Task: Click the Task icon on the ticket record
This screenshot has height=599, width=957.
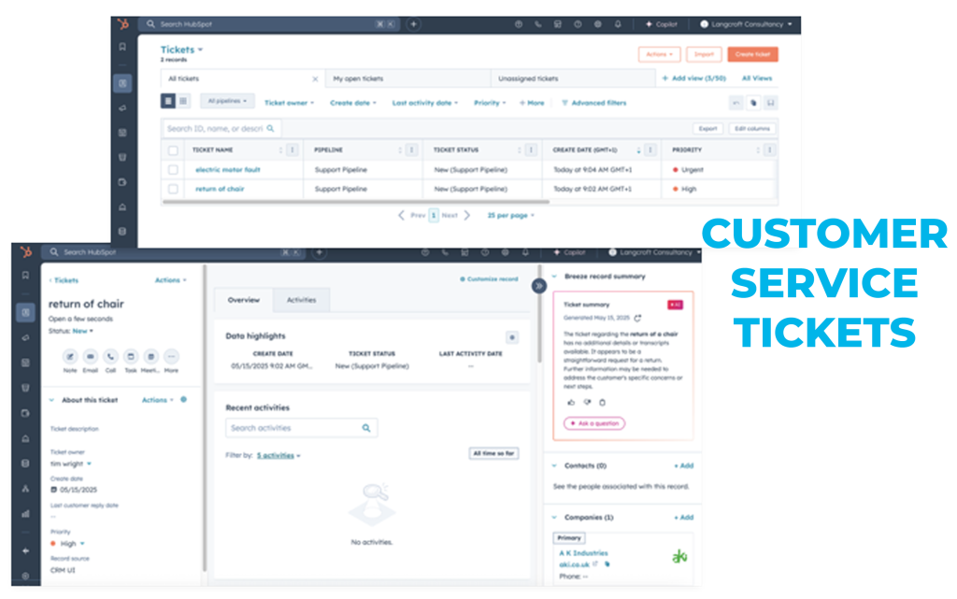Action: [x=131, y=357]
